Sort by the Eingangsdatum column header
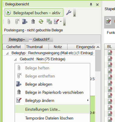Screen dimensions: 115x122 tap(81, 47)
